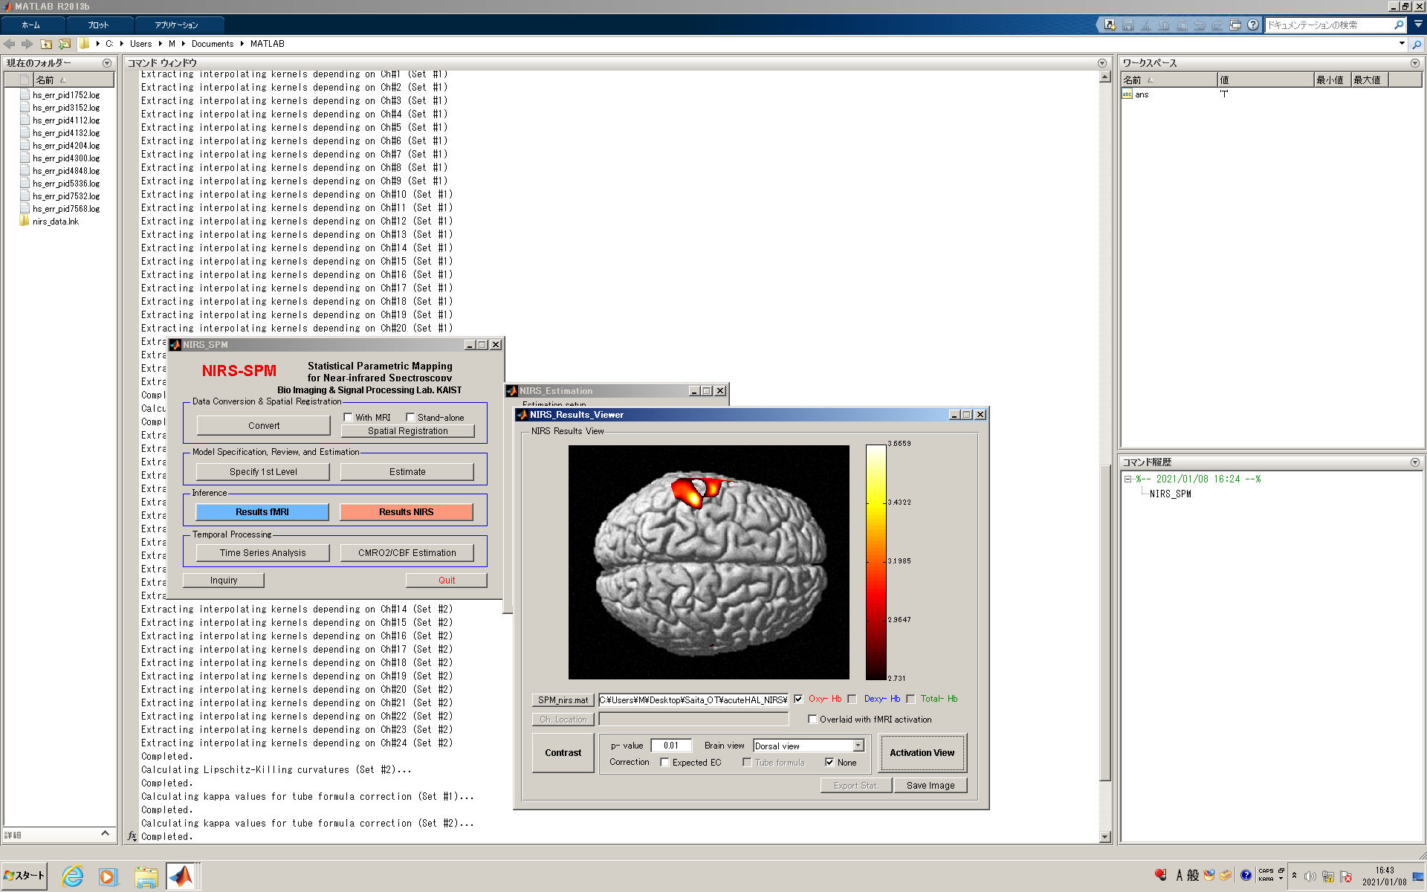1427x892 pixels.
Task: Click the switch windows icon in toolbar
Action: pos(1235,25)
